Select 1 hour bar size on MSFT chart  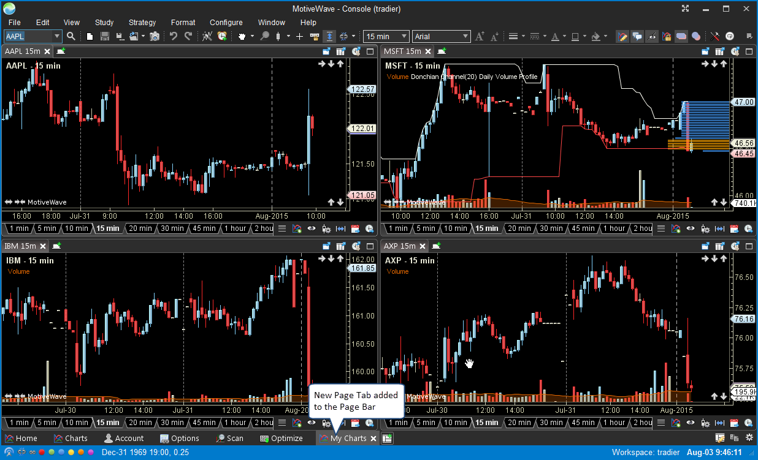[614, 228]
